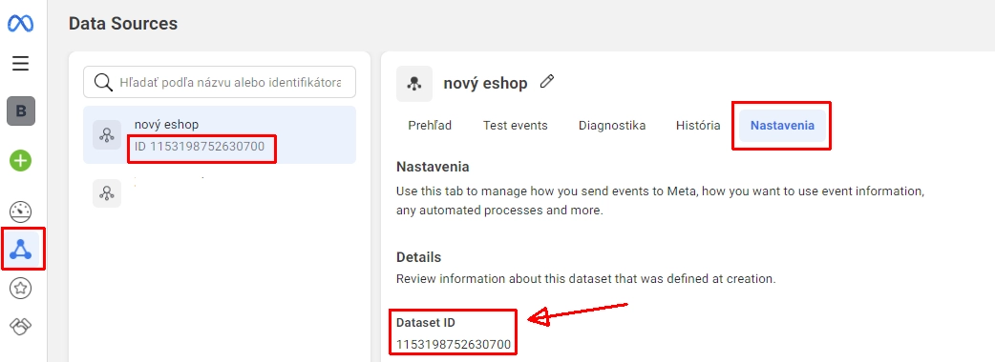Click the nový eshop title in header
This screenshot has height=362, width=995.
[x=485, y=84]
